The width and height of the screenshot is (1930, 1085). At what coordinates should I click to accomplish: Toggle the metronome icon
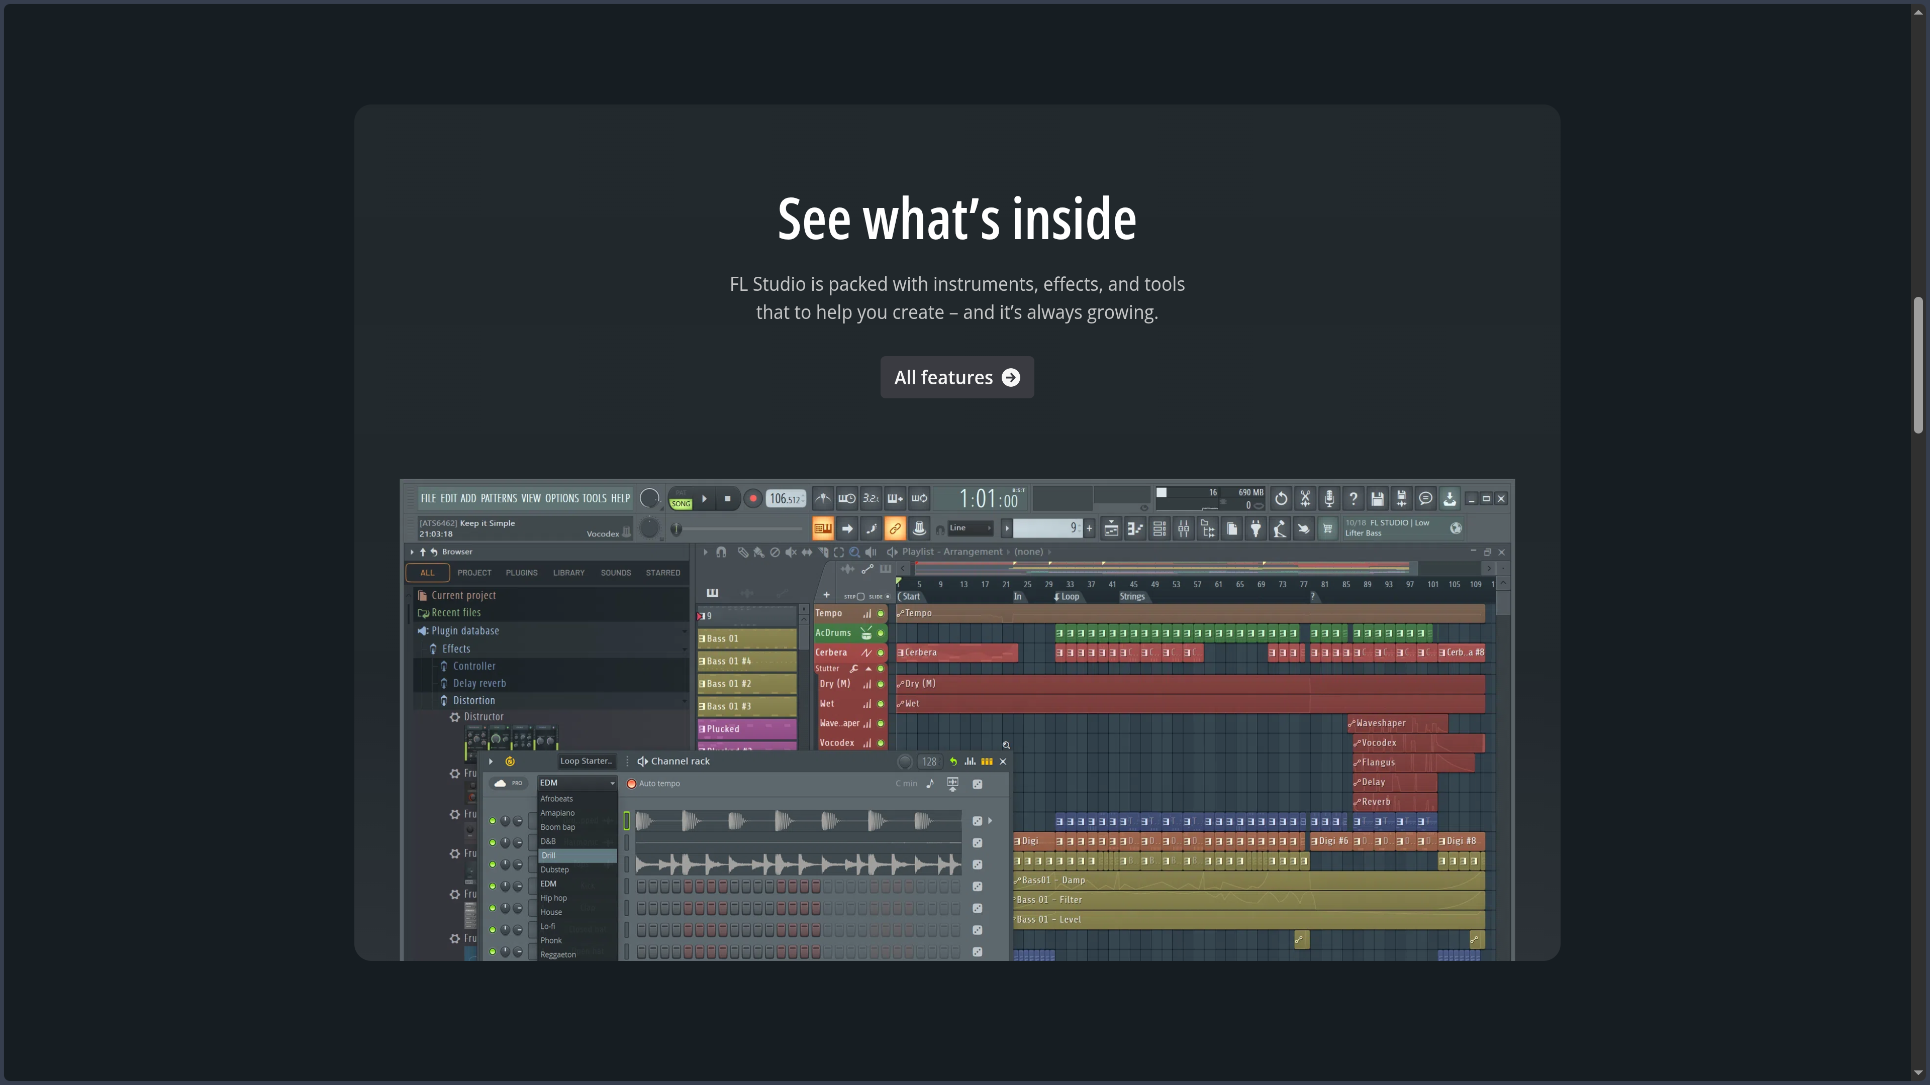[823, 499]
